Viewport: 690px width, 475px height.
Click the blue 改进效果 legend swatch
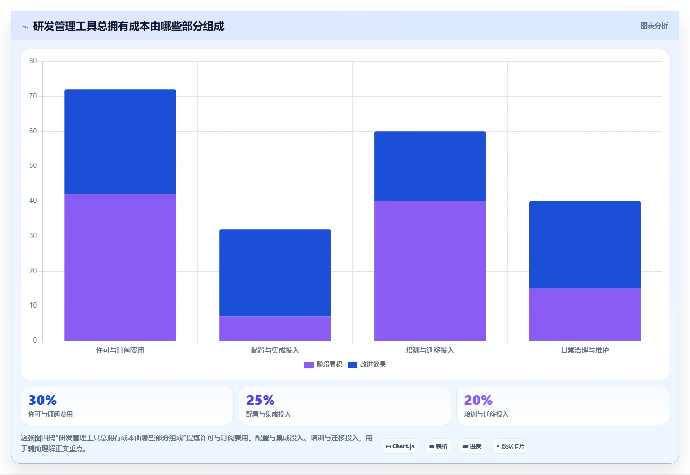click(352, 364)
